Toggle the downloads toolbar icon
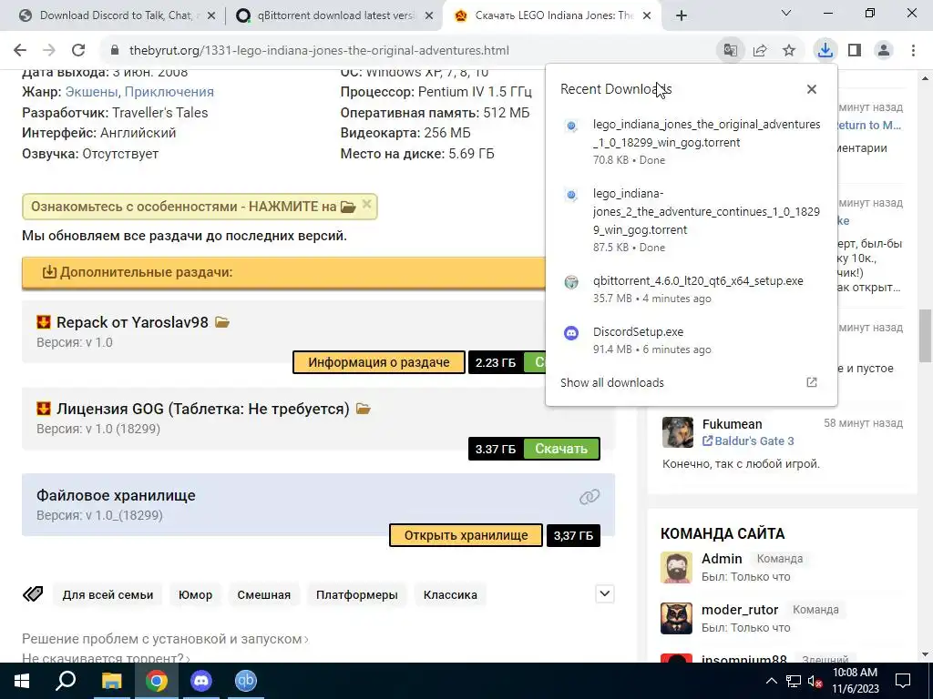The height and width of the screenshot is (699, 933). (x=825, y=51)
